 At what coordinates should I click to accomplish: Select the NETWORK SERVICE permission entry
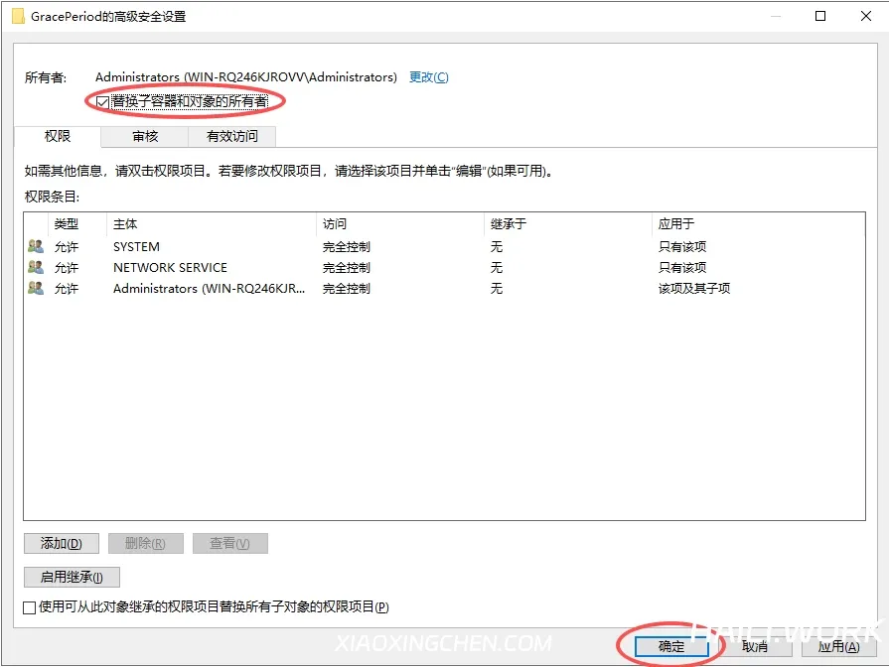(x=170, y=268)
